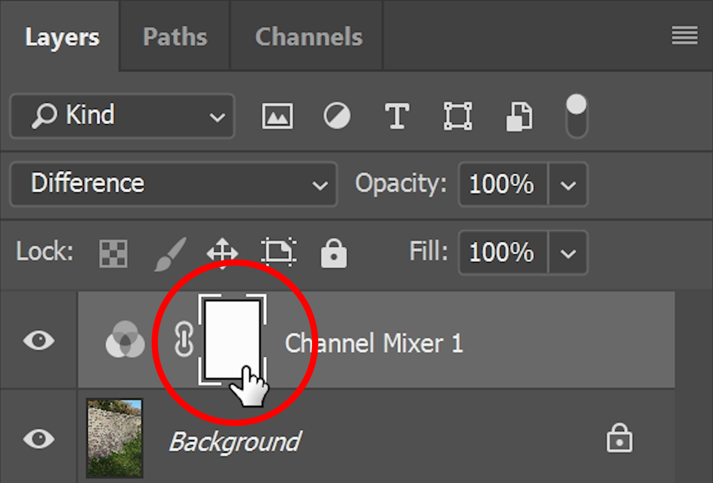This screenshot has height=483, width=713.
Task: Click the Background layer lock icon
Action: click(619, 437)
